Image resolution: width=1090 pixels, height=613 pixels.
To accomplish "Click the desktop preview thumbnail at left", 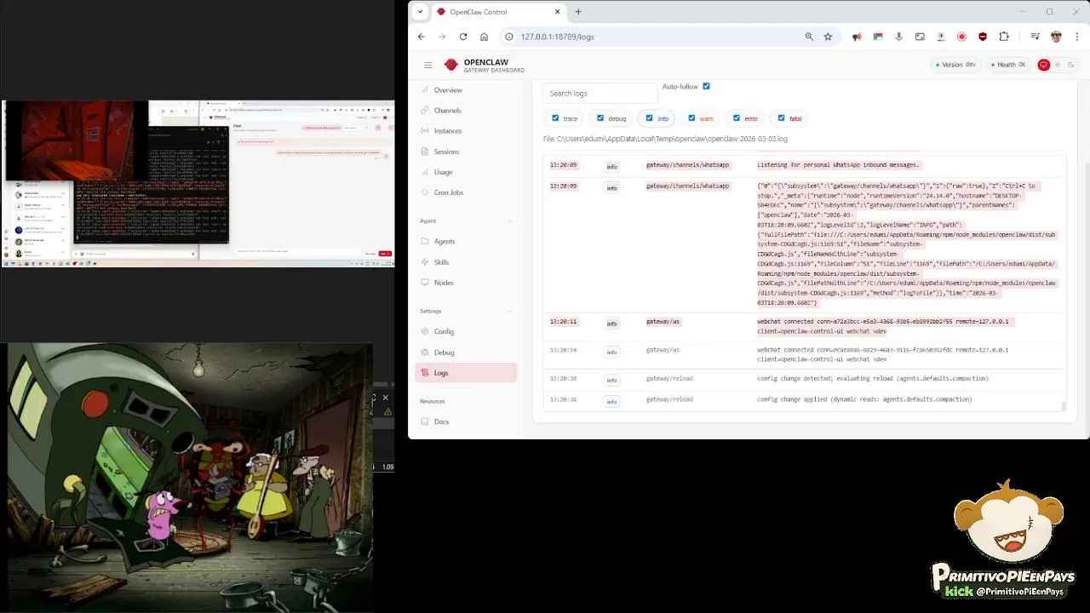I will pyautogui.click(x=198, y=184).
